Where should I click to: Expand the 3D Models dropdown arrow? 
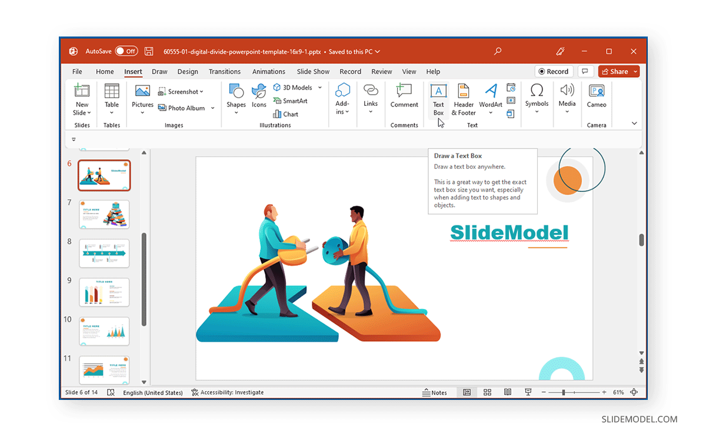pos(321,87)
